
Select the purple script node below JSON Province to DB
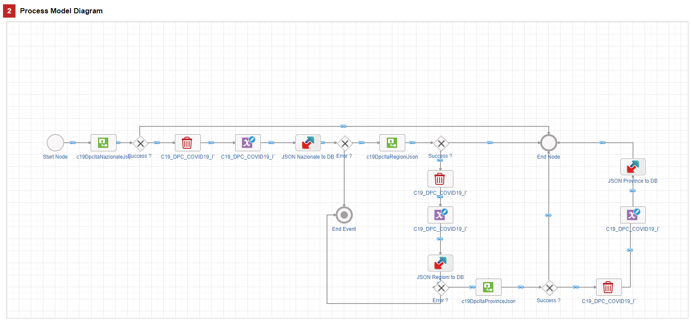(633, 215)
